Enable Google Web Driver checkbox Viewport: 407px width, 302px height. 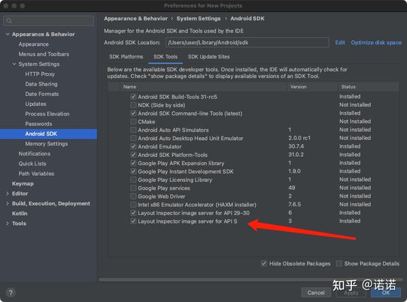coord(133,196)
